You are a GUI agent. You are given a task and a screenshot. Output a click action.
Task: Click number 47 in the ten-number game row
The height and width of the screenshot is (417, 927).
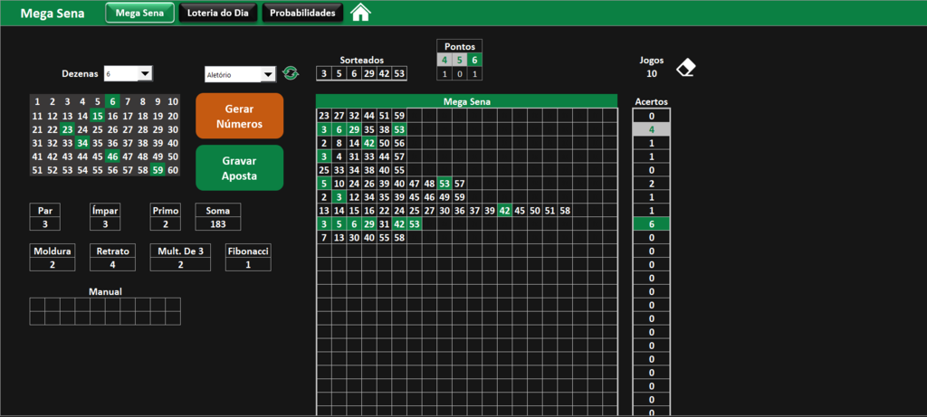(x=414, y=184)
